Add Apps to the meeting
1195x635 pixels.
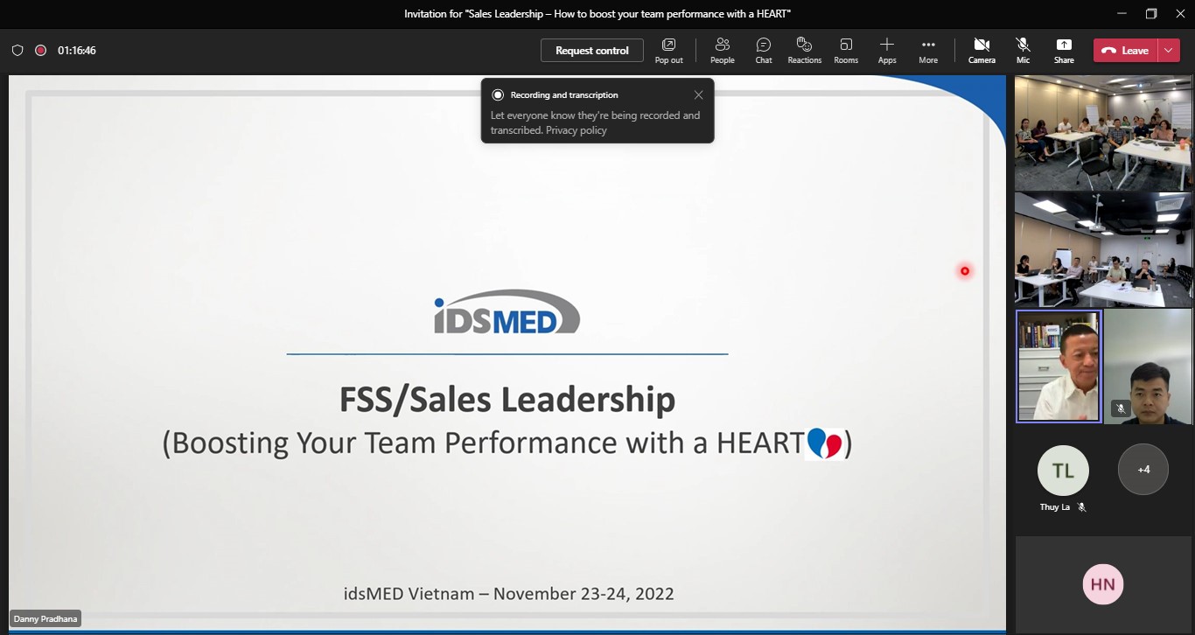pos(887,50)
